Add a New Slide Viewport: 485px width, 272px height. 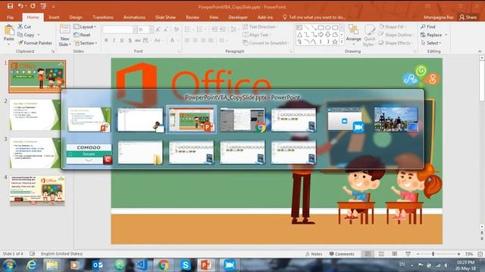pos(64,36)
